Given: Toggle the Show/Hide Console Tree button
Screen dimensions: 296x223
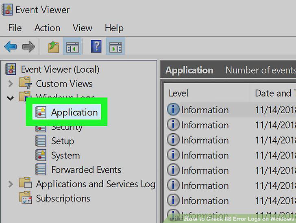Looking at the screenshot, I should tap(72, 46).
